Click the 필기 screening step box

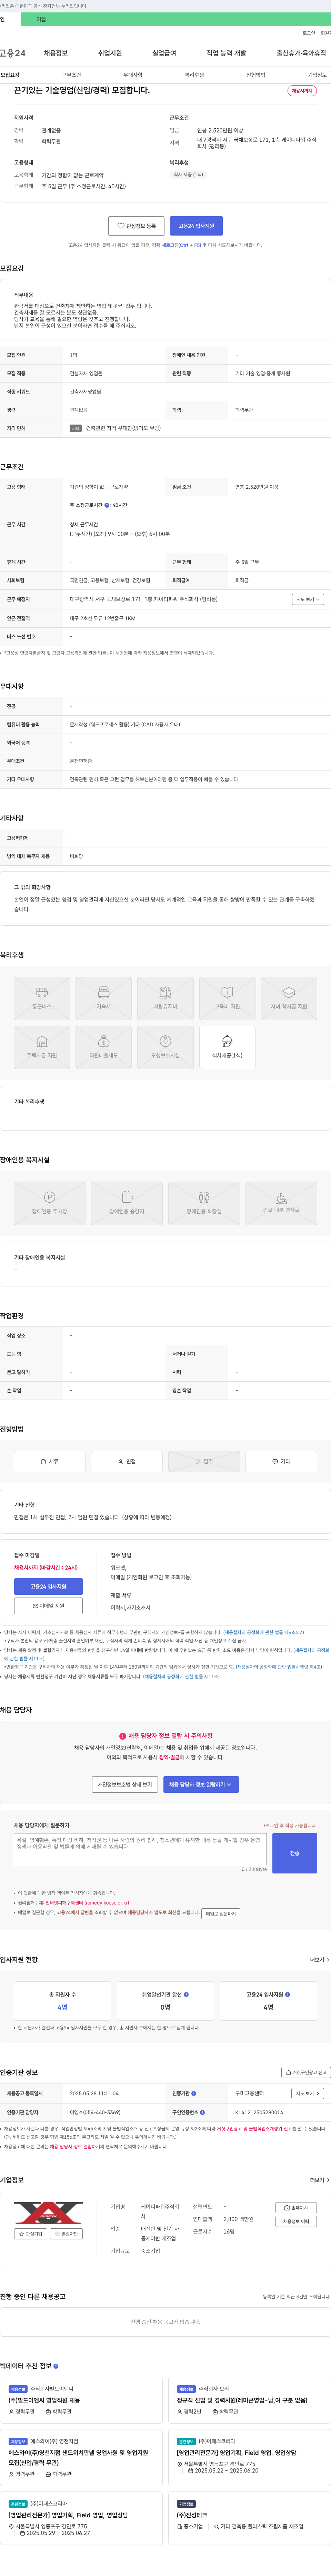(x=204, y=1461)
